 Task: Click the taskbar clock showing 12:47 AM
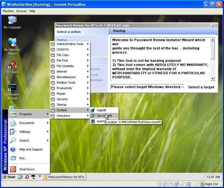pyautogui.click(x=213, y=177)
